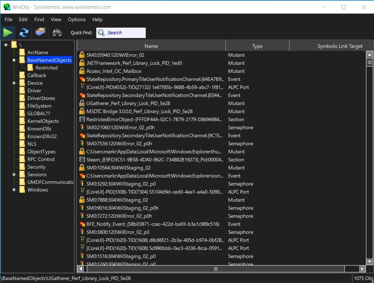Select UMDFCommunication in the tree
This screenshot has height=283, width=374.
50,182
